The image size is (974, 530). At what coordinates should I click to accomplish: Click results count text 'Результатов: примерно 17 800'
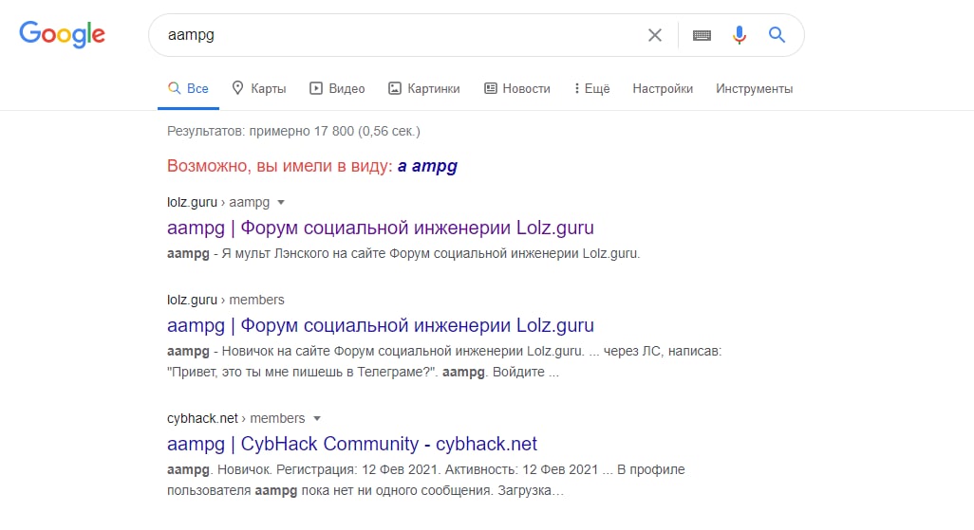[x=260, y=132]
